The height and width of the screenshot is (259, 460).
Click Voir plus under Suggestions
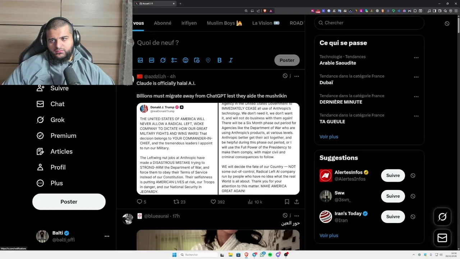point(329,236)
